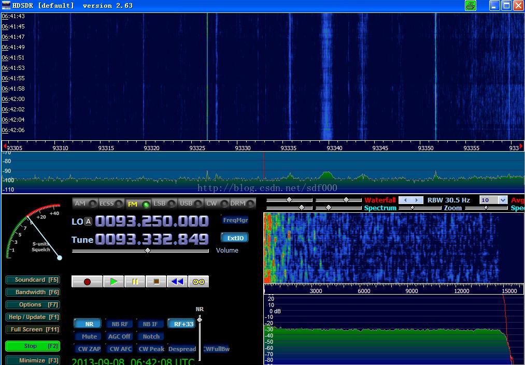Start recording with the red record button
The height and width of the screenshot is (365, 525).
87,282
